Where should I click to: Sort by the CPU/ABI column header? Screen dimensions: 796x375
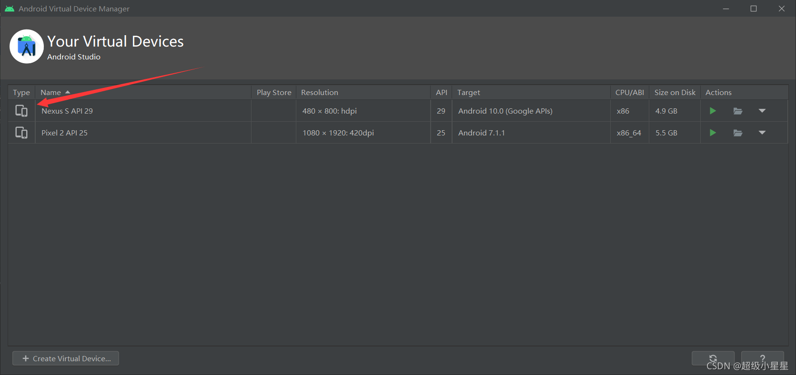pyautogui.click(x=630, y=92)
